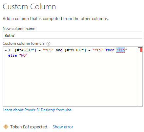
Task: Click the dialog description about computed columns
Action: tap(55, 18)
